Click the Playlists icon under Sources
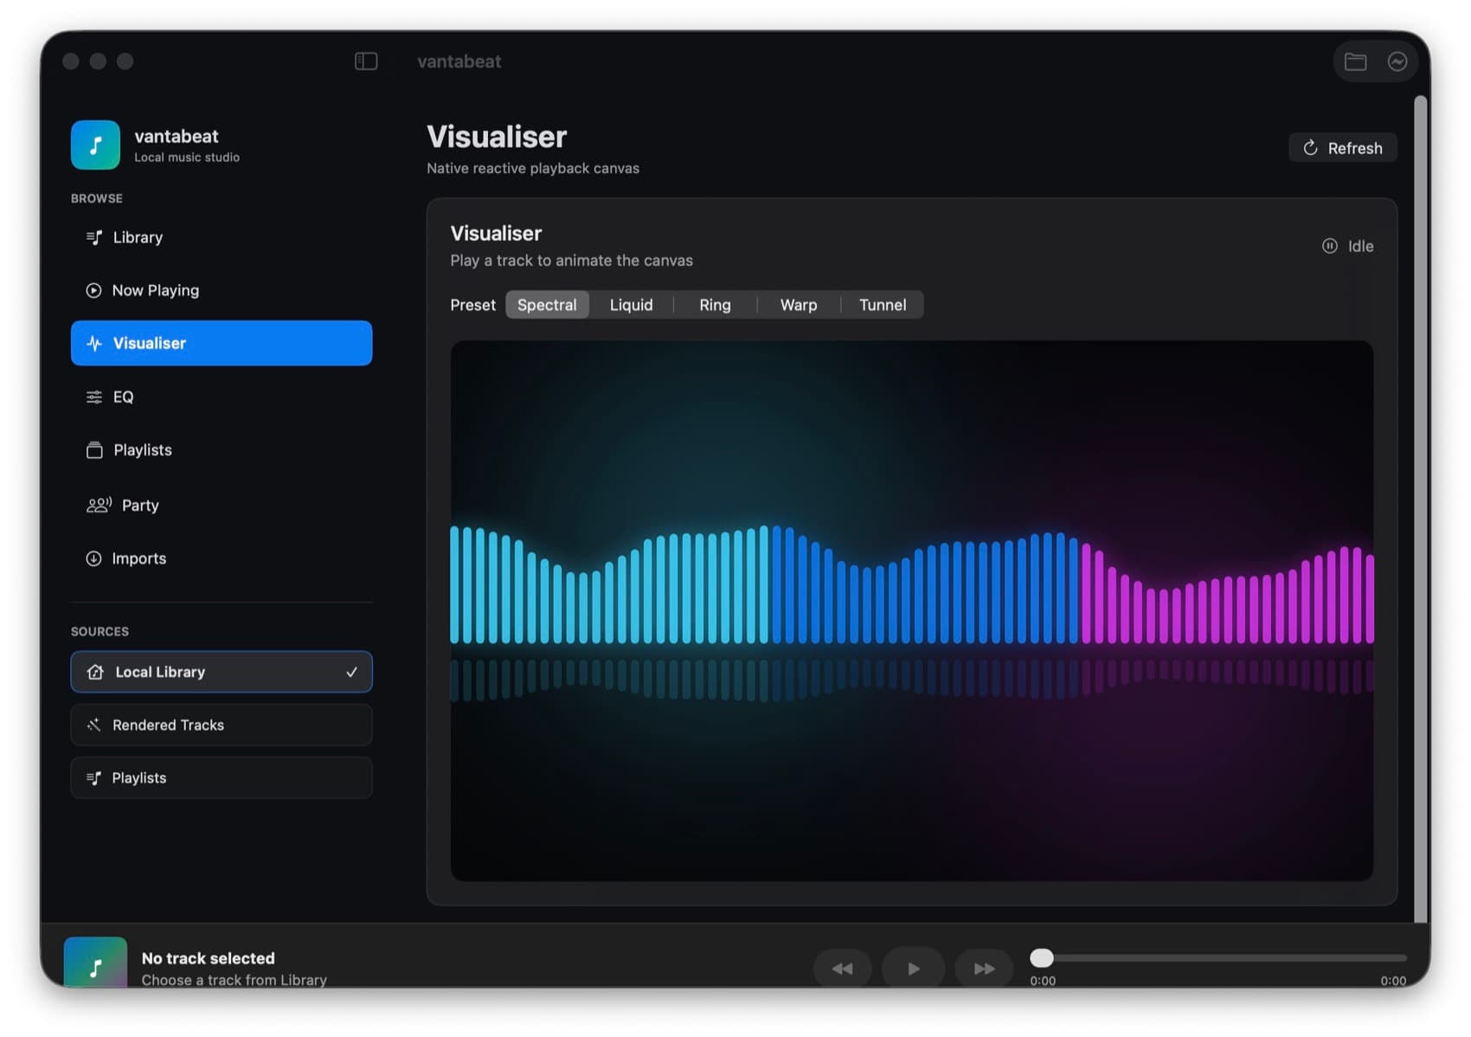Image resolution: width=1471 pixels, height=1037 pixels. 93,778
